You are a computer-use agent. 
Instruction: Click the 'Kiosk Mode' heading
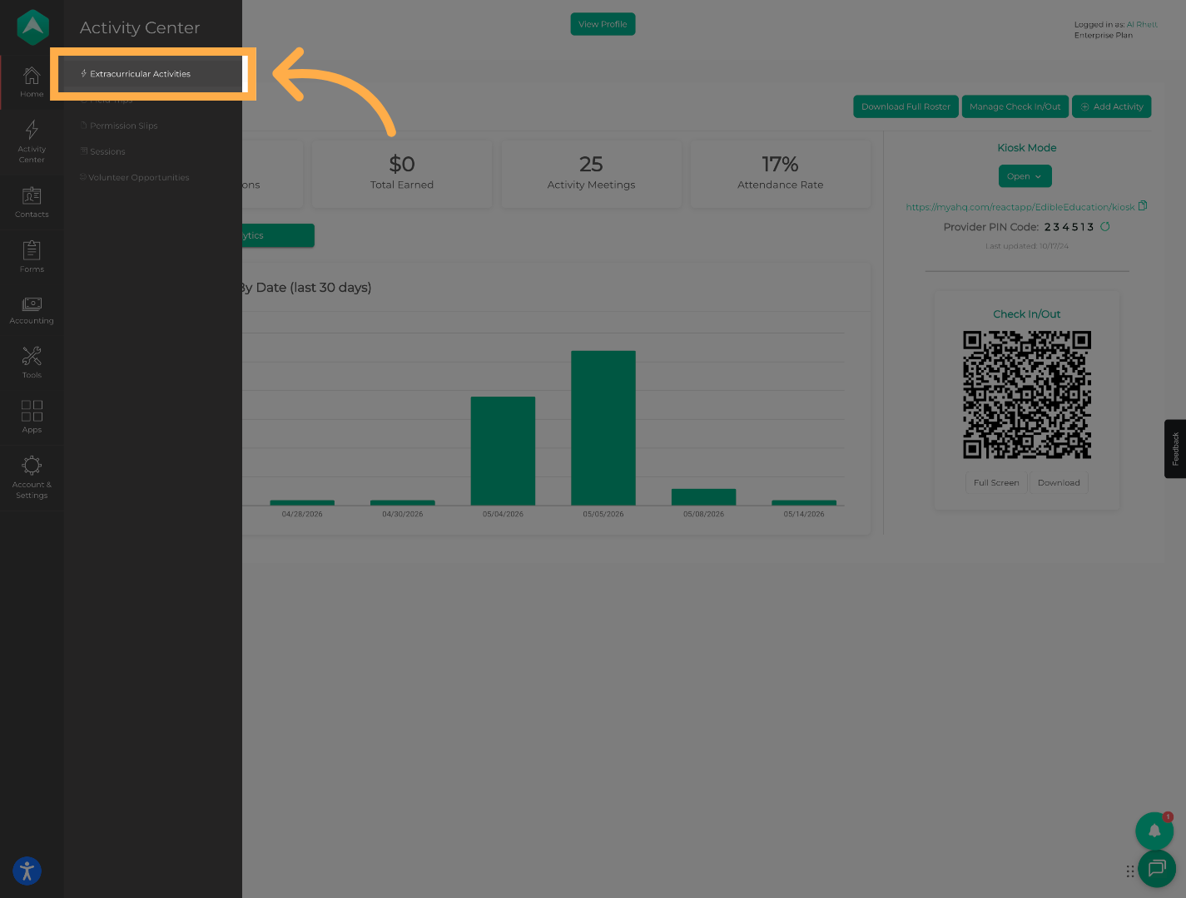1027,148
